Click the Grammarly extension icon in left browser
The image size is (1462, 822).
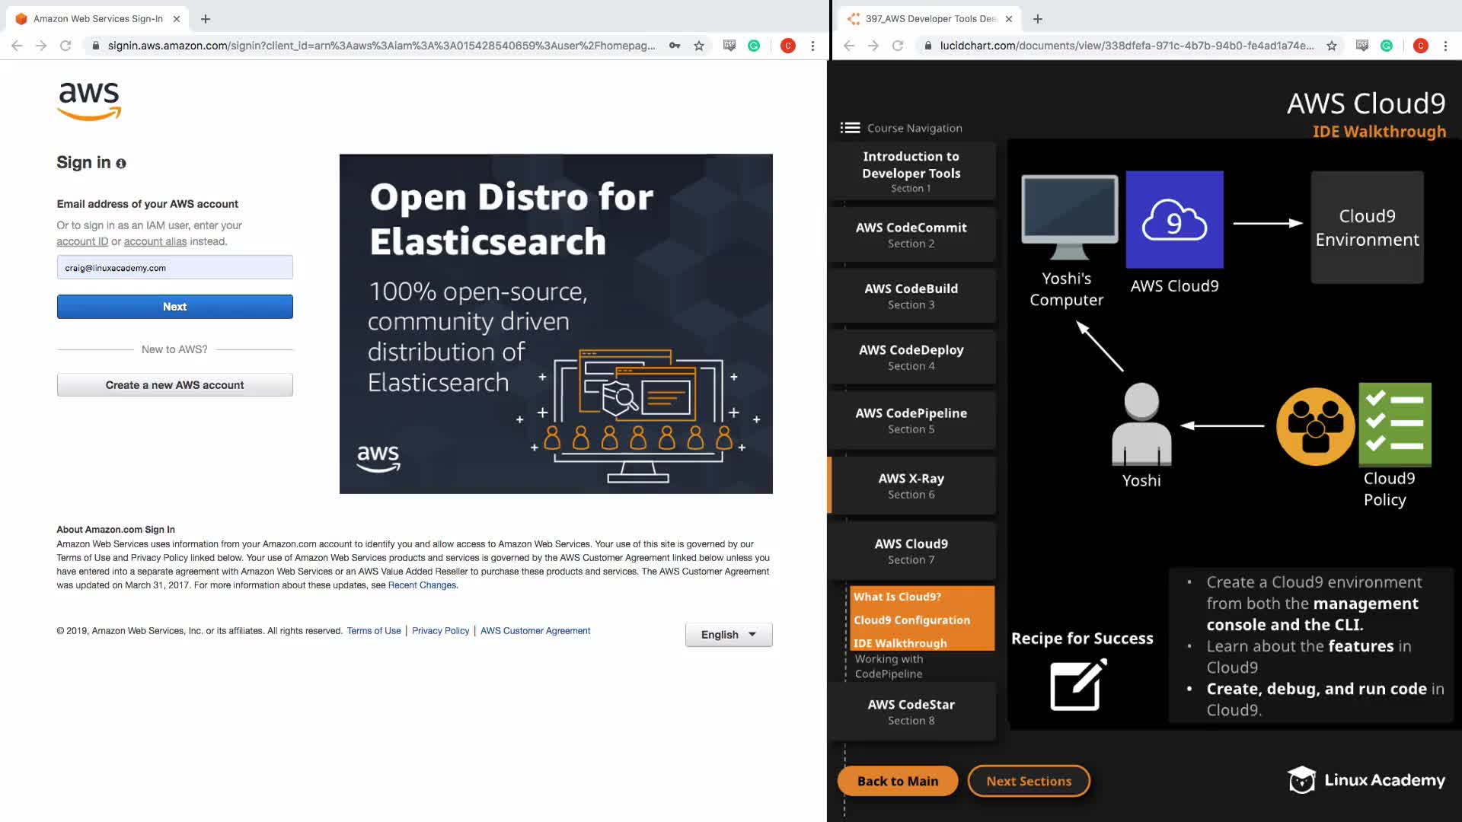pos(754,46)
